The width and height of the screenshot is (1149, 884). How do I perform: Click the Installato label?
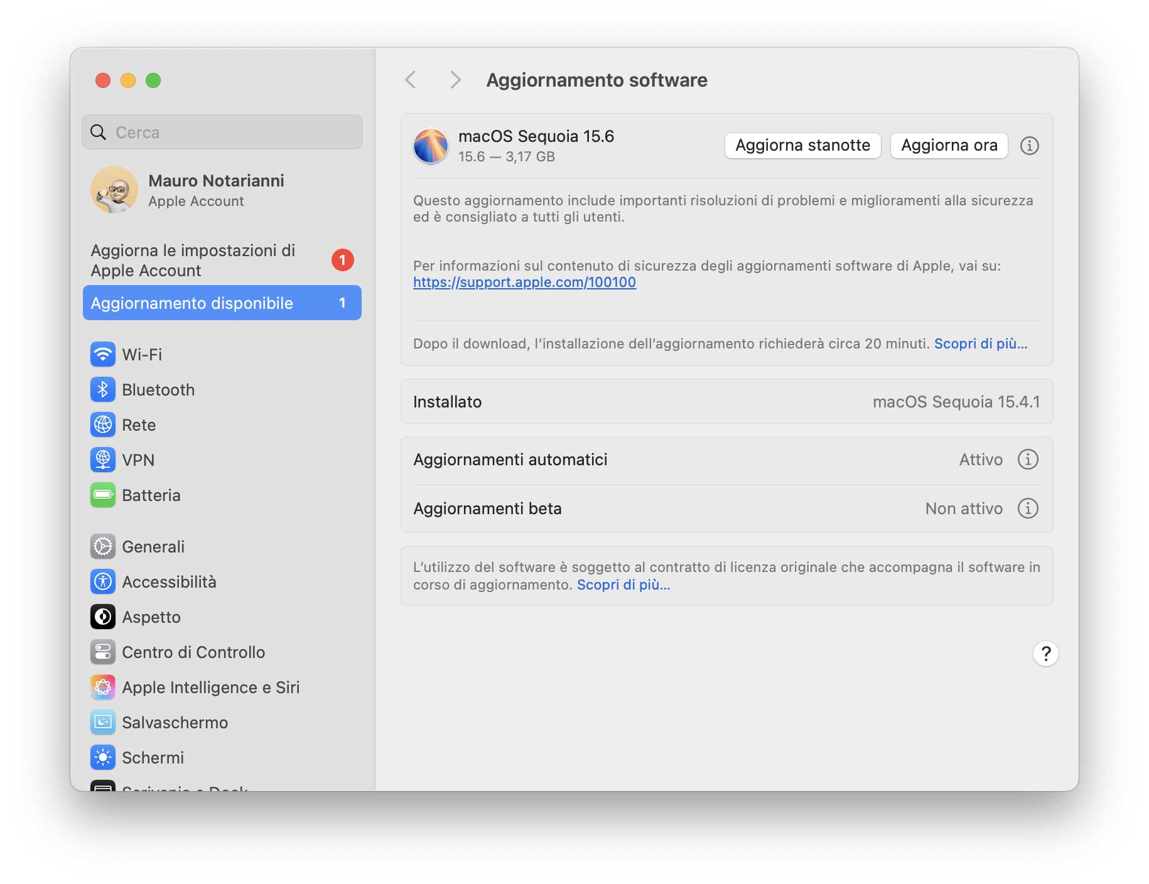point(447,402)
